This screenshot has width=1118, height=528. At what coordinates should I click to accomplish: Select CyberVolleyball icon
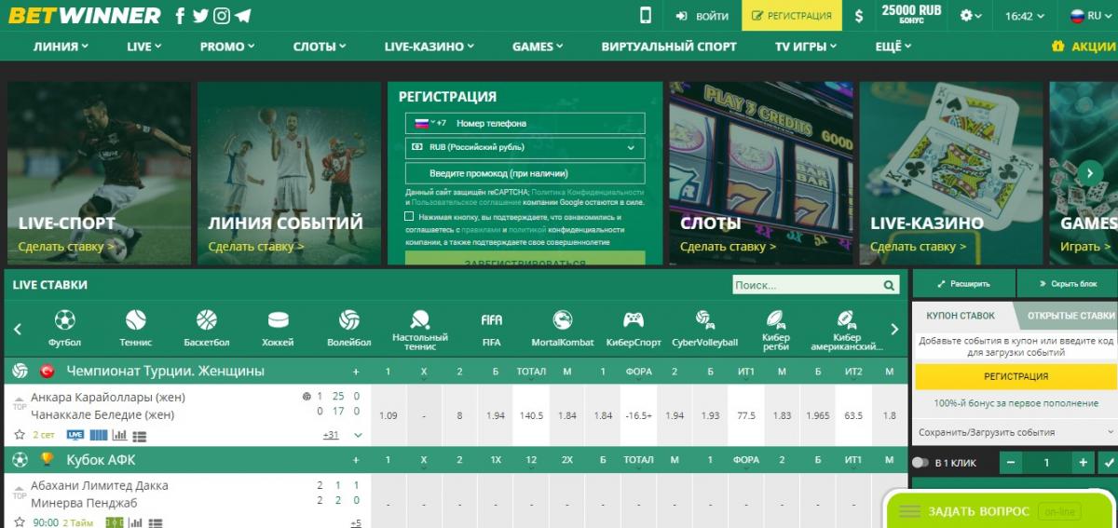point(704,320)
